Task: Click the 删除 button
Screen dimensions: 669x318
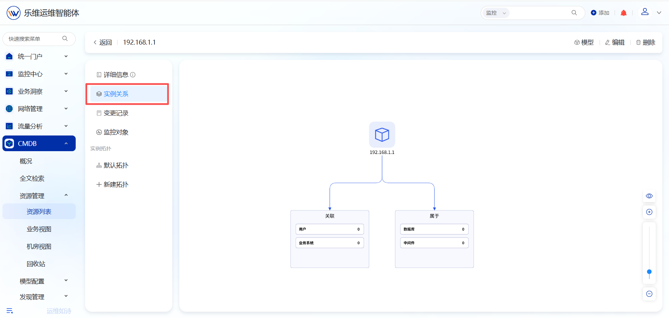Action: pos(646,42)
